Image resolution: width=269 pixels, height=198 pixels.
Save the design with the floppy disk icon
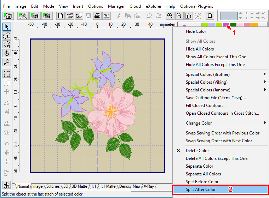(x=88, y=16)
